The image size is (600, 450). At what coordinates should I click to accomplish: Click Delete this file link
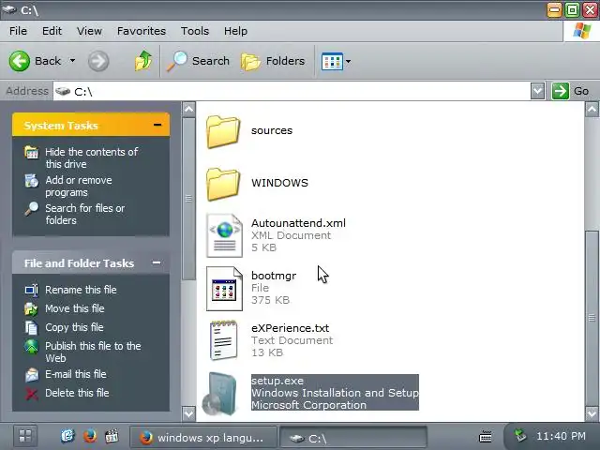coord(77,393)
